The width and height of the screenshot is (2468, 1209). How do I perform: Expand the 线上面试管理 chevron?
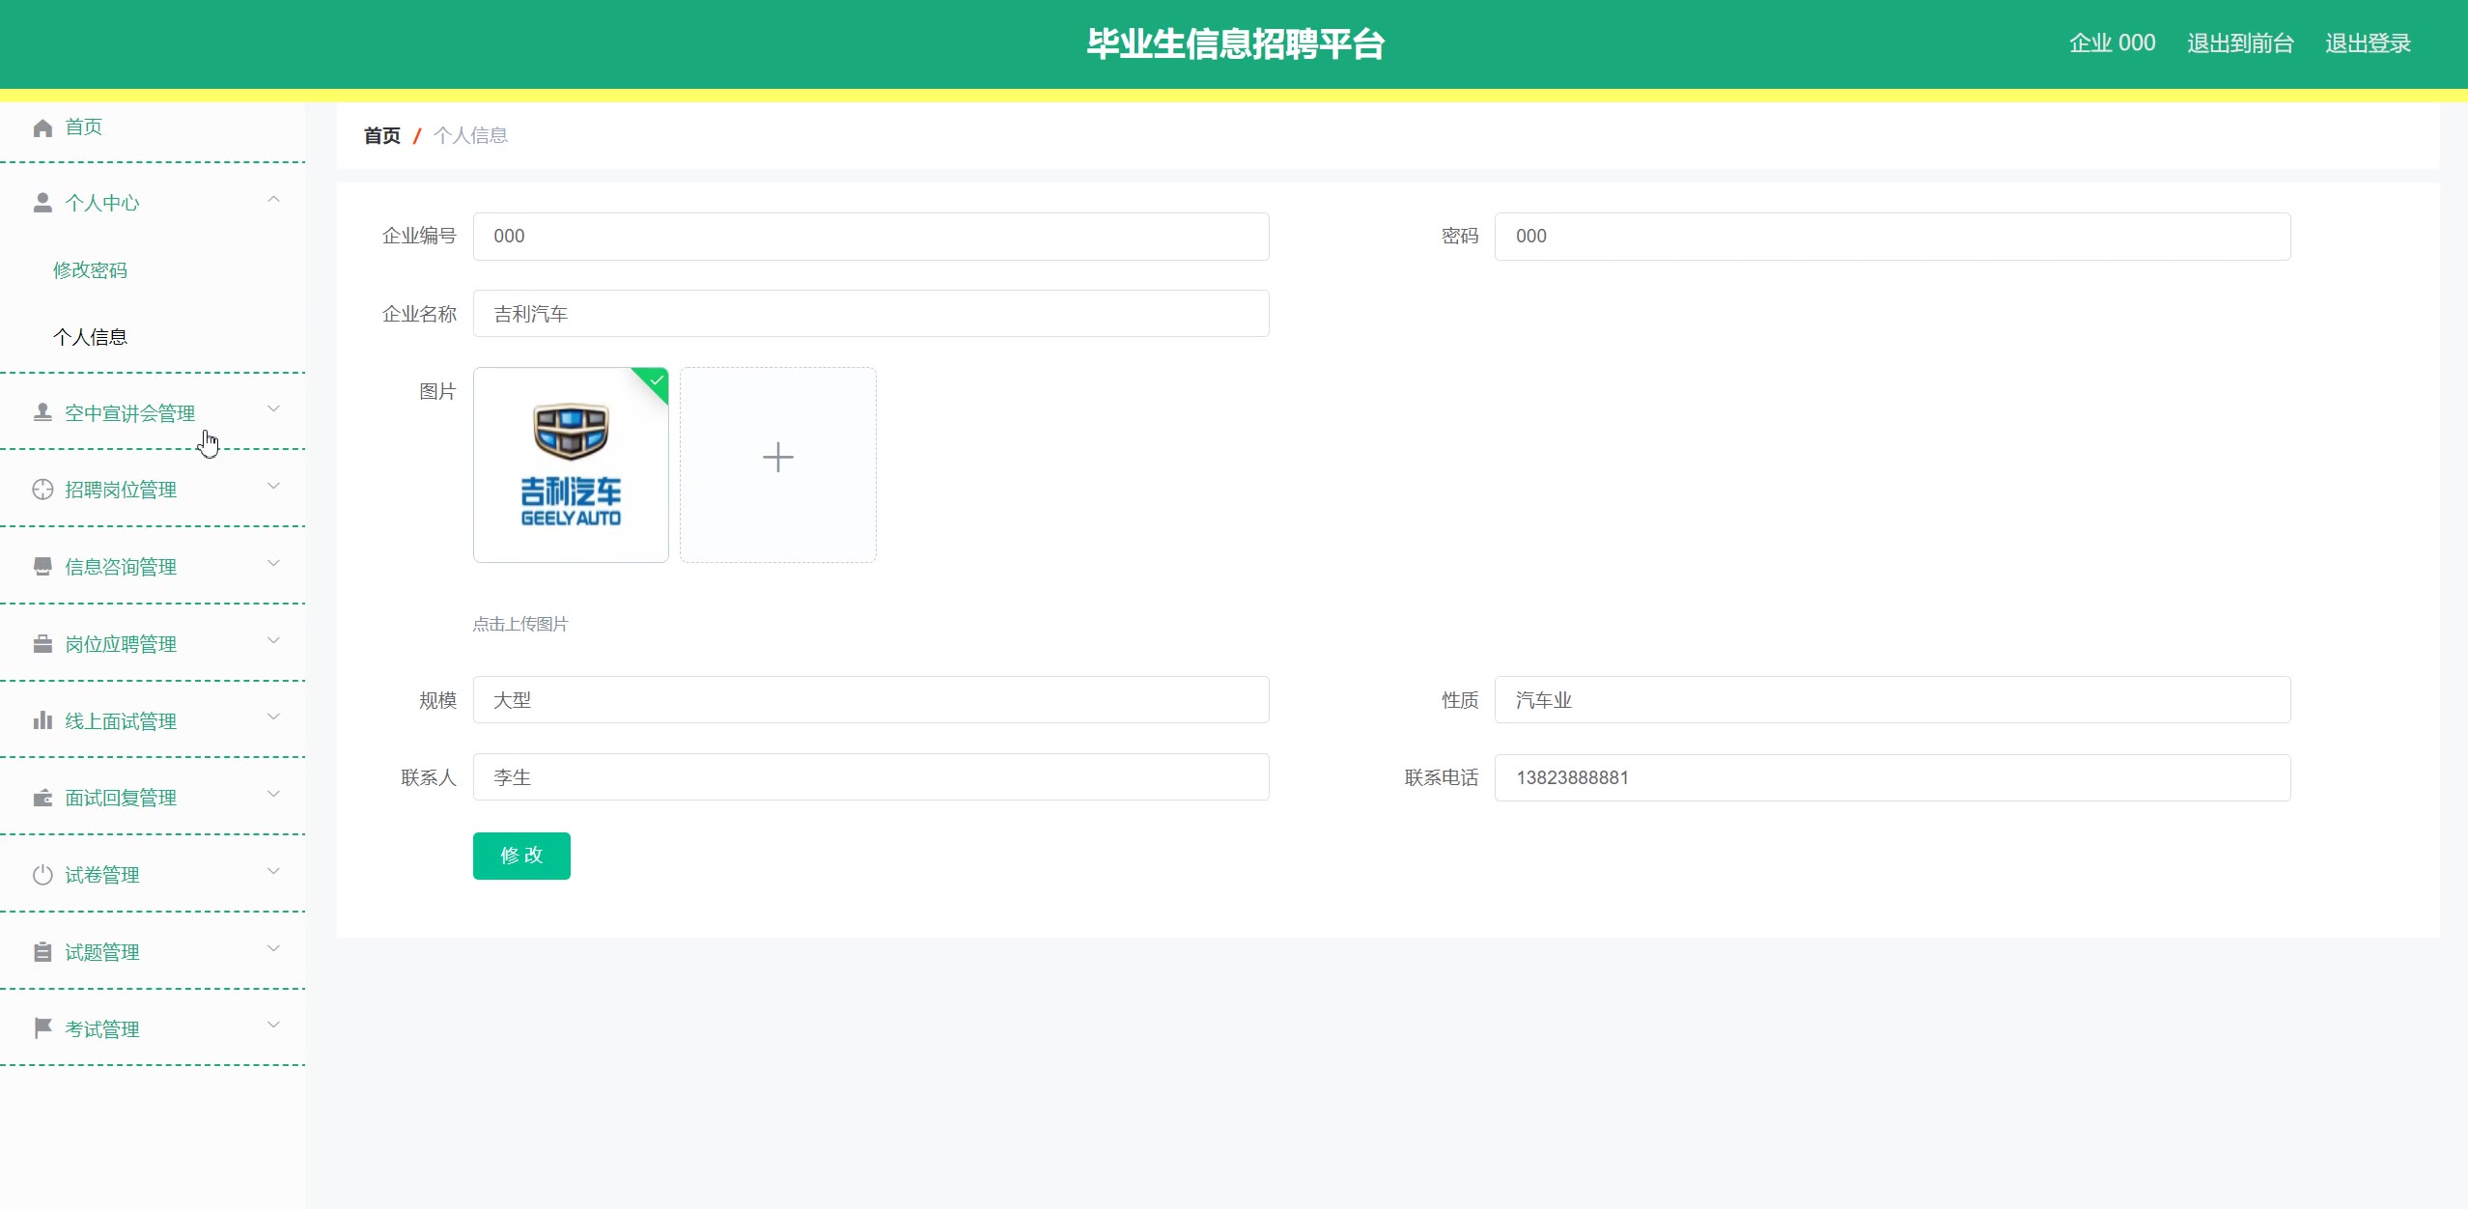click(x=273, y=717)
